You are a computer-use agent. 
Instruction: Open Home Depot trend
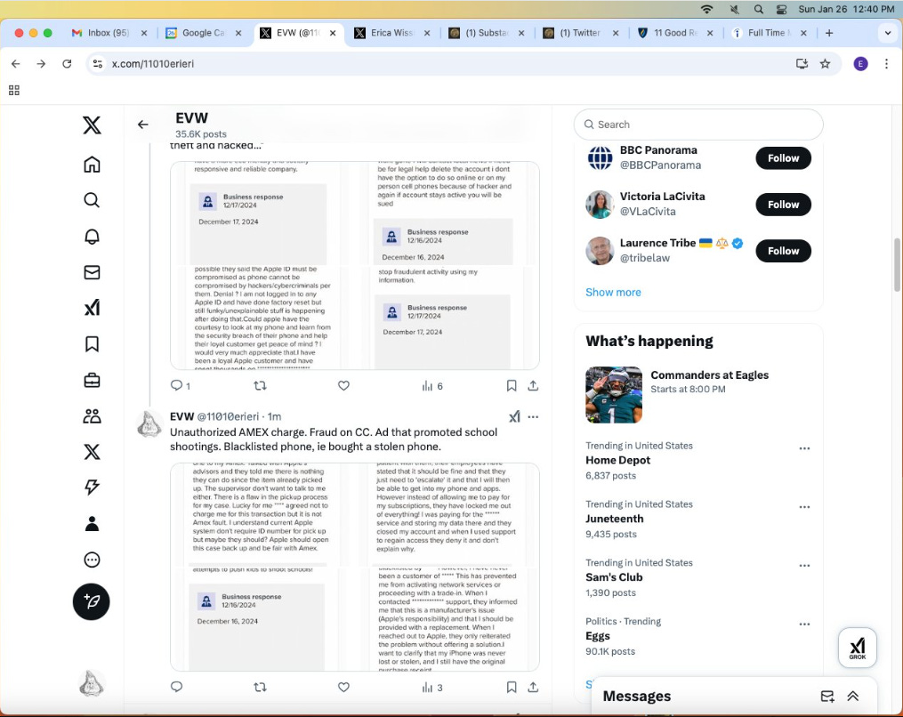coord(618,460)
